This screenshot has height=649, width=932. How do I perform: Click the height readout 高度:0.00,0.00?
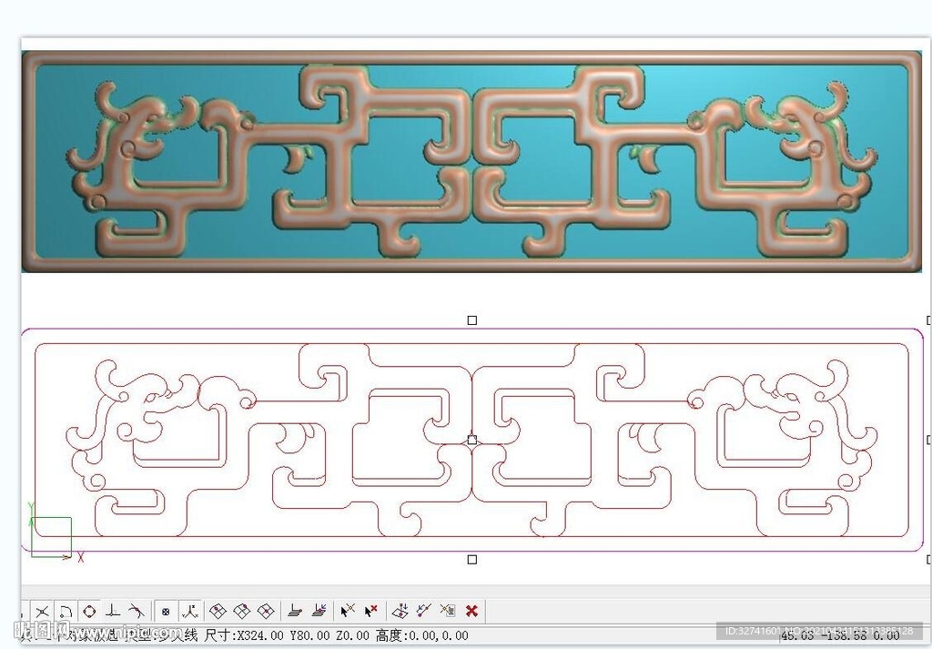pos(421,636)
